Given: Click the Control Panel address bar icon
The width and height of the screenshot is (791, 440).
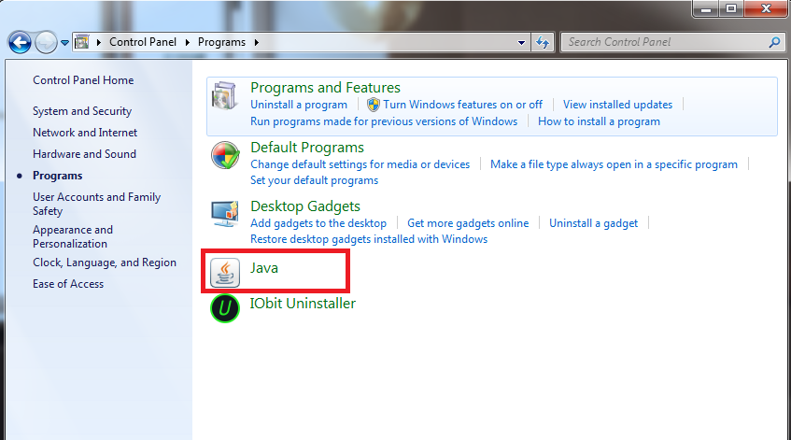Looking at the screenshot, I should tap(82, 42).
